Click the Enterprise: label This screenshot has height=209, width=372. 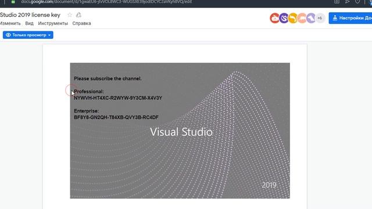[x=87, y=111]
